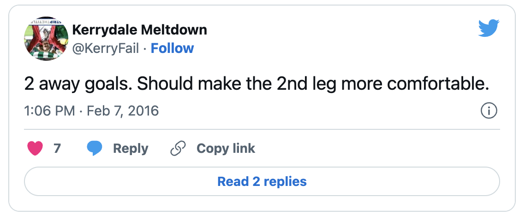
Task: Click the date Feb 7, 2016
Action: point(122,111)
